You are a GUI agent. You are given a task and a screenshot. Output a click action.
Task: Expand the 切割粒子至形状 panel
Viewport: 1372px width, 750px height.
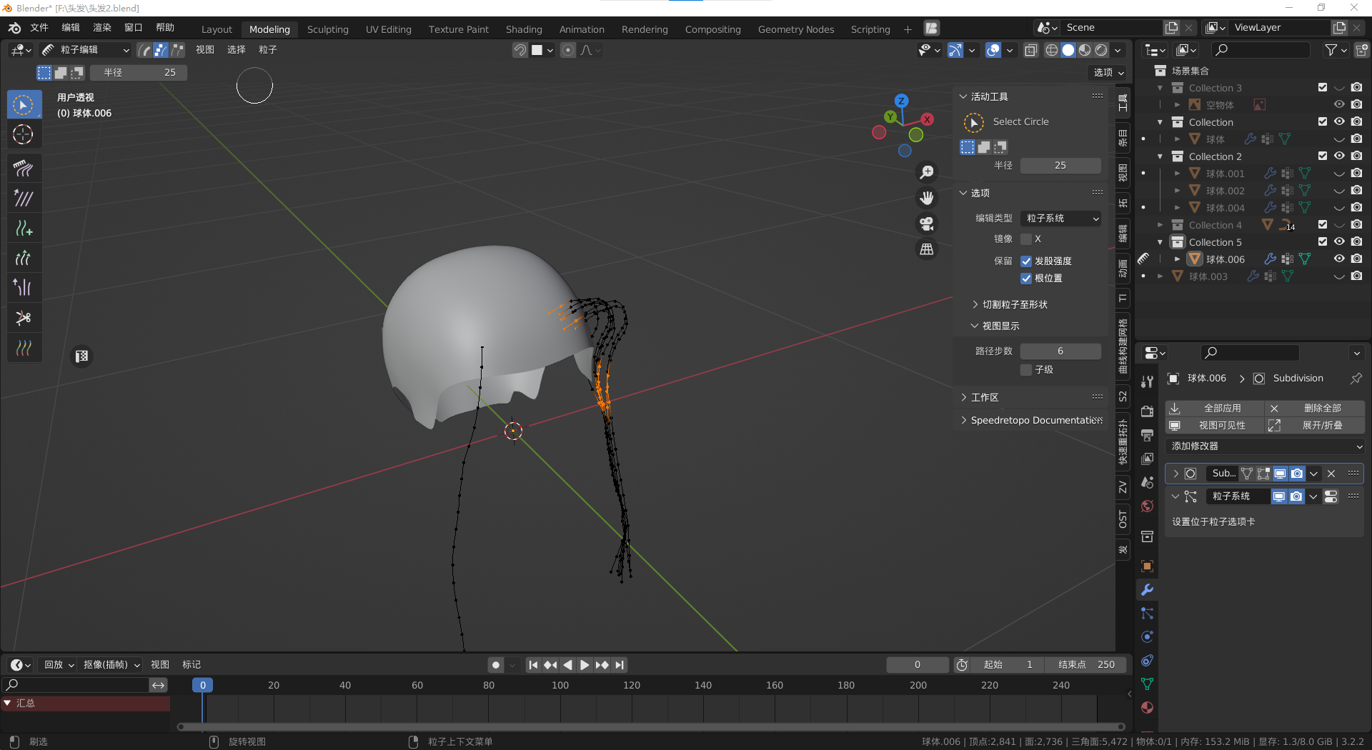click(x=1015, y=305)
